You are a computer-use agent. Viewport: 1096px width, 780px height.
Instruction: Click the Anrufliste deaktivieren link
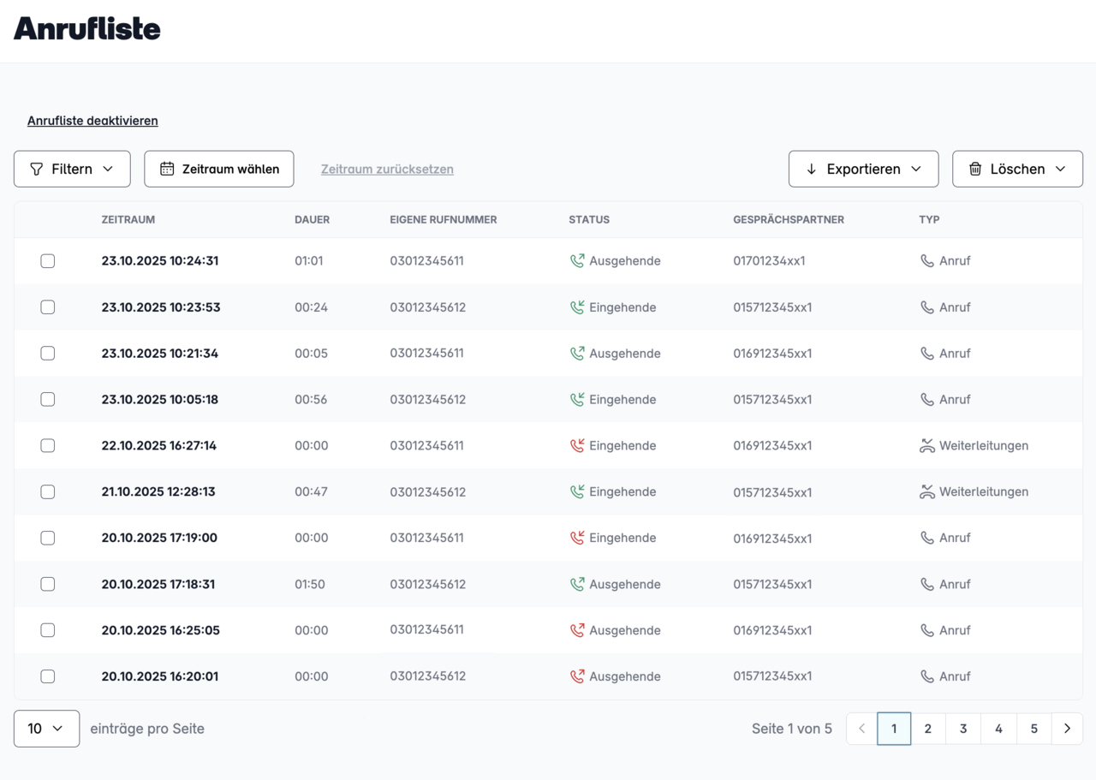point(92,121)
